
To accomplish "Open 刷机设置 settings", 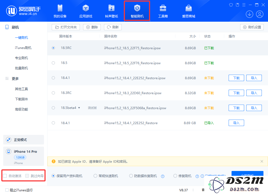I will point(252,27).
